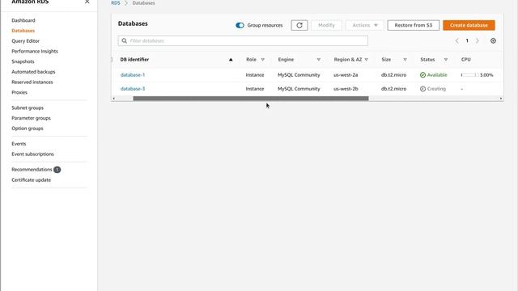Open Certificate update
The width and height of the screenshot is (518, 291).
coord(31,179)
